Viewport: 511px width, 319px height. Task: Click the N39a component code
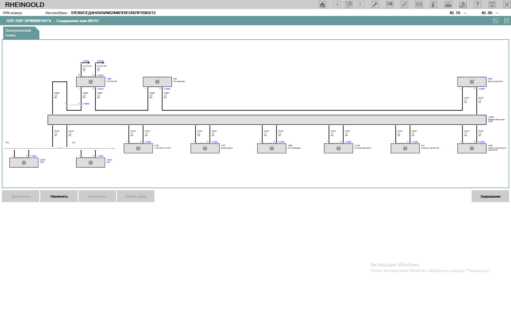coord(290,146)
